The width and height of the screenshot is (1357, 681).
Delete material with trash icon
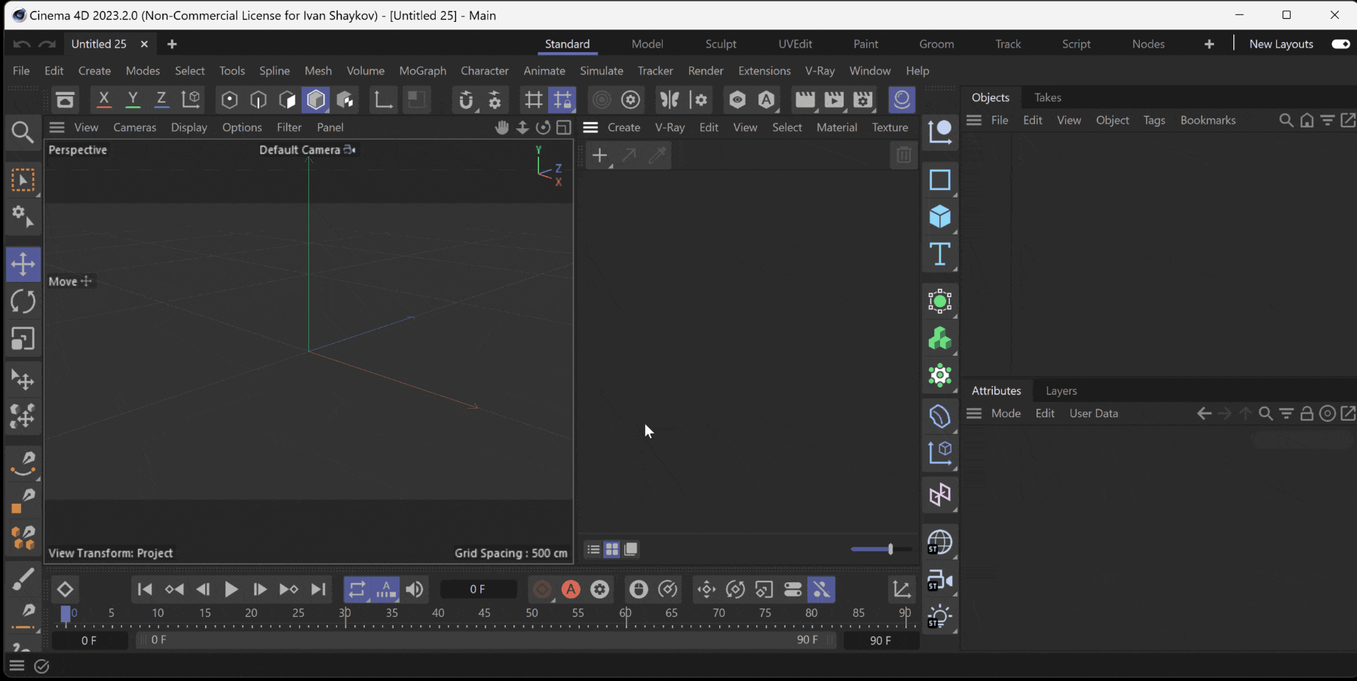pos(903,155)
